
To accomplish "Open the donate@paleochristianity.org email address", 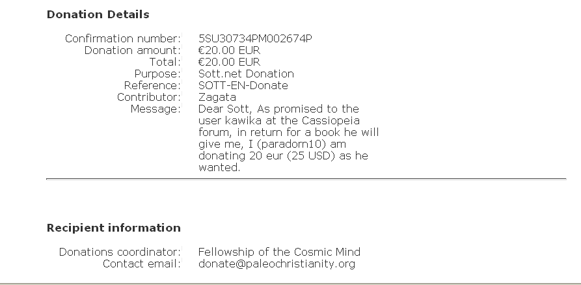I will [277, 264].
